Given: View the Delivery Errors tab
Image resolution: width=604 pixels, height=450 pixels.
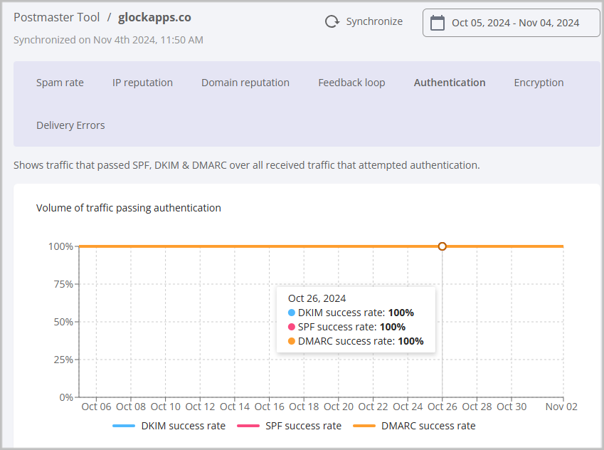Looking at the screenshot, I should [x=70, y=125].
